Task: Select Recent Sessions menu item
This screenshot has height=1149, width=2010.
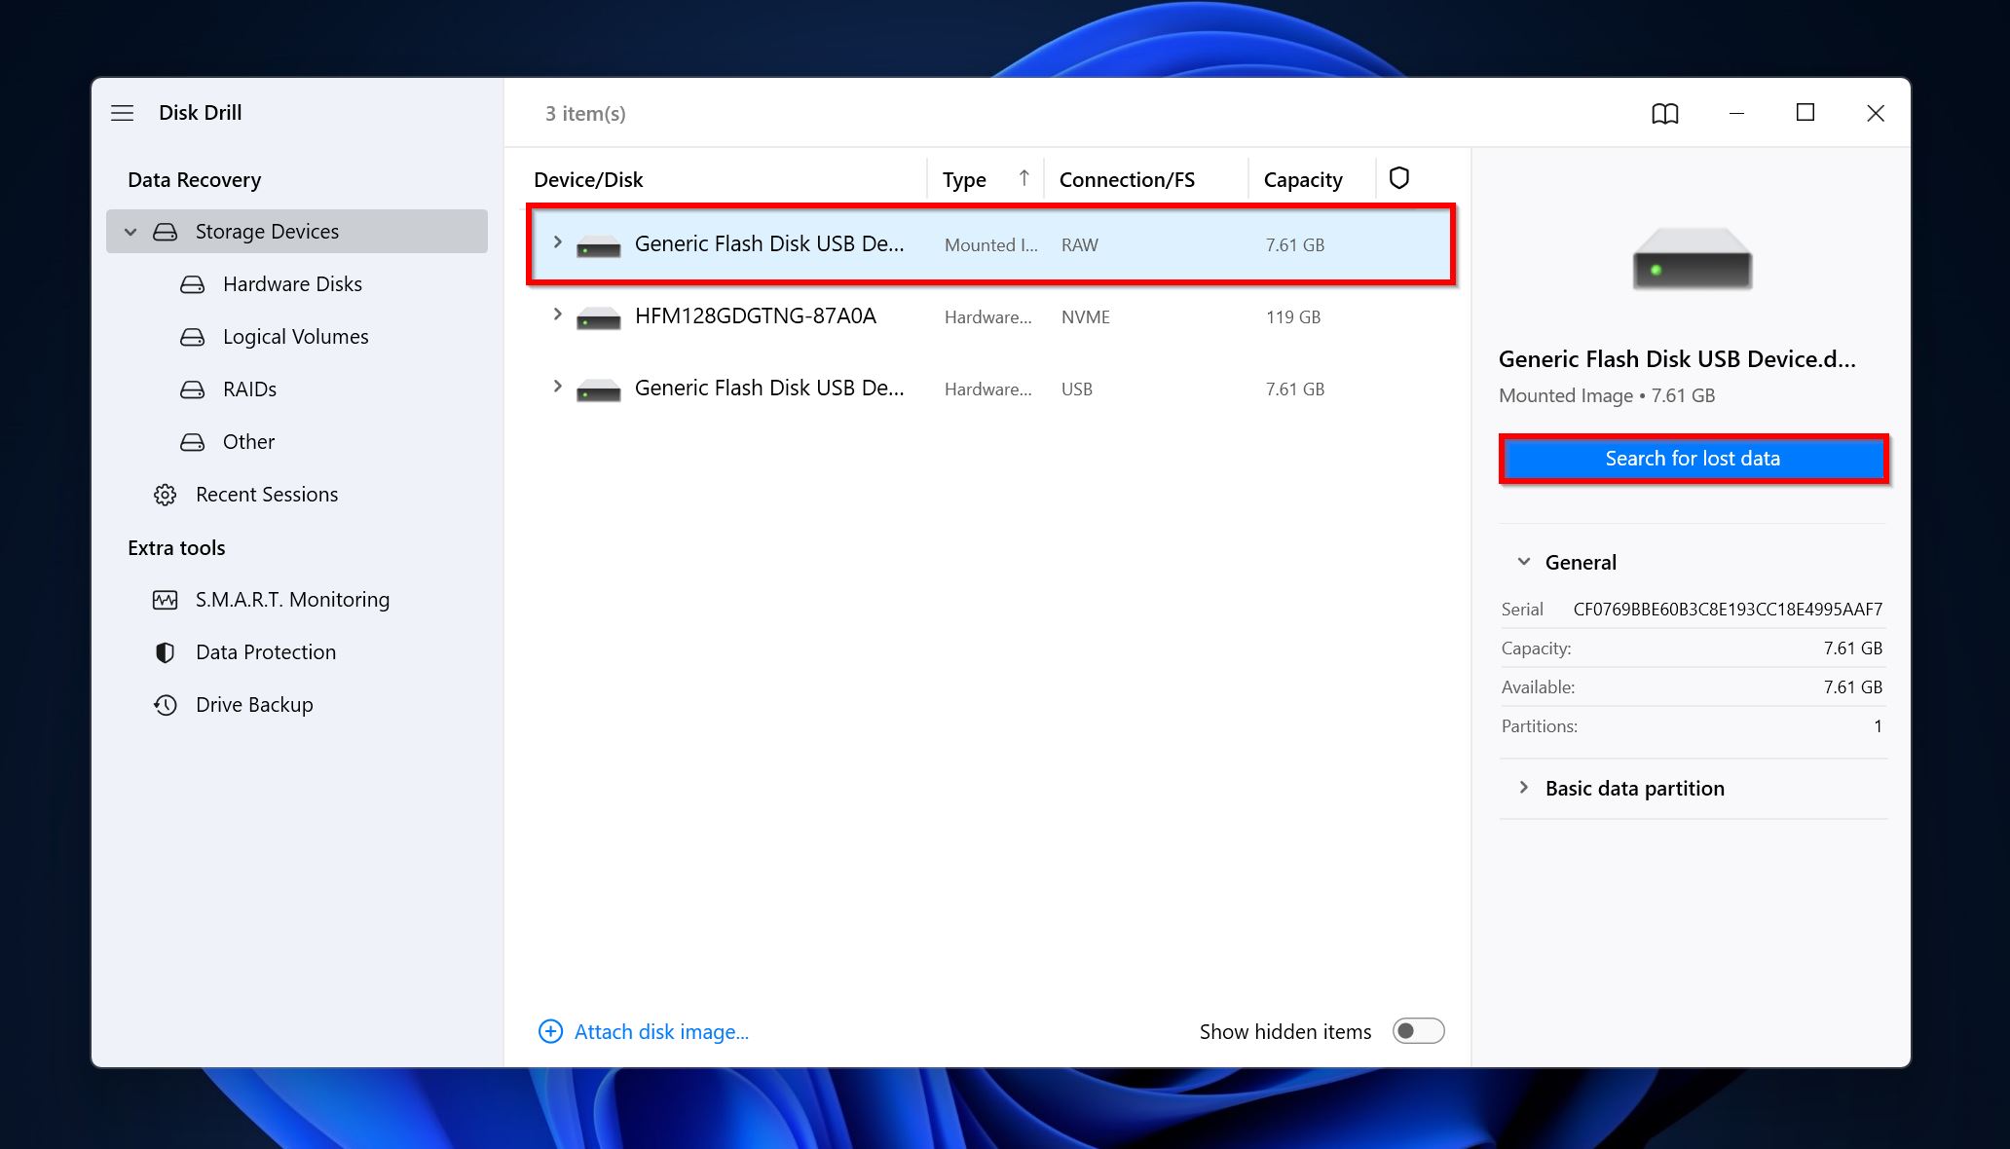Action: pos(267,493)
